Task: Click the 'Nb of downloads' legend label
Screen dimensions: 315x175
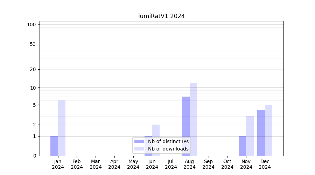Action: 168,149
